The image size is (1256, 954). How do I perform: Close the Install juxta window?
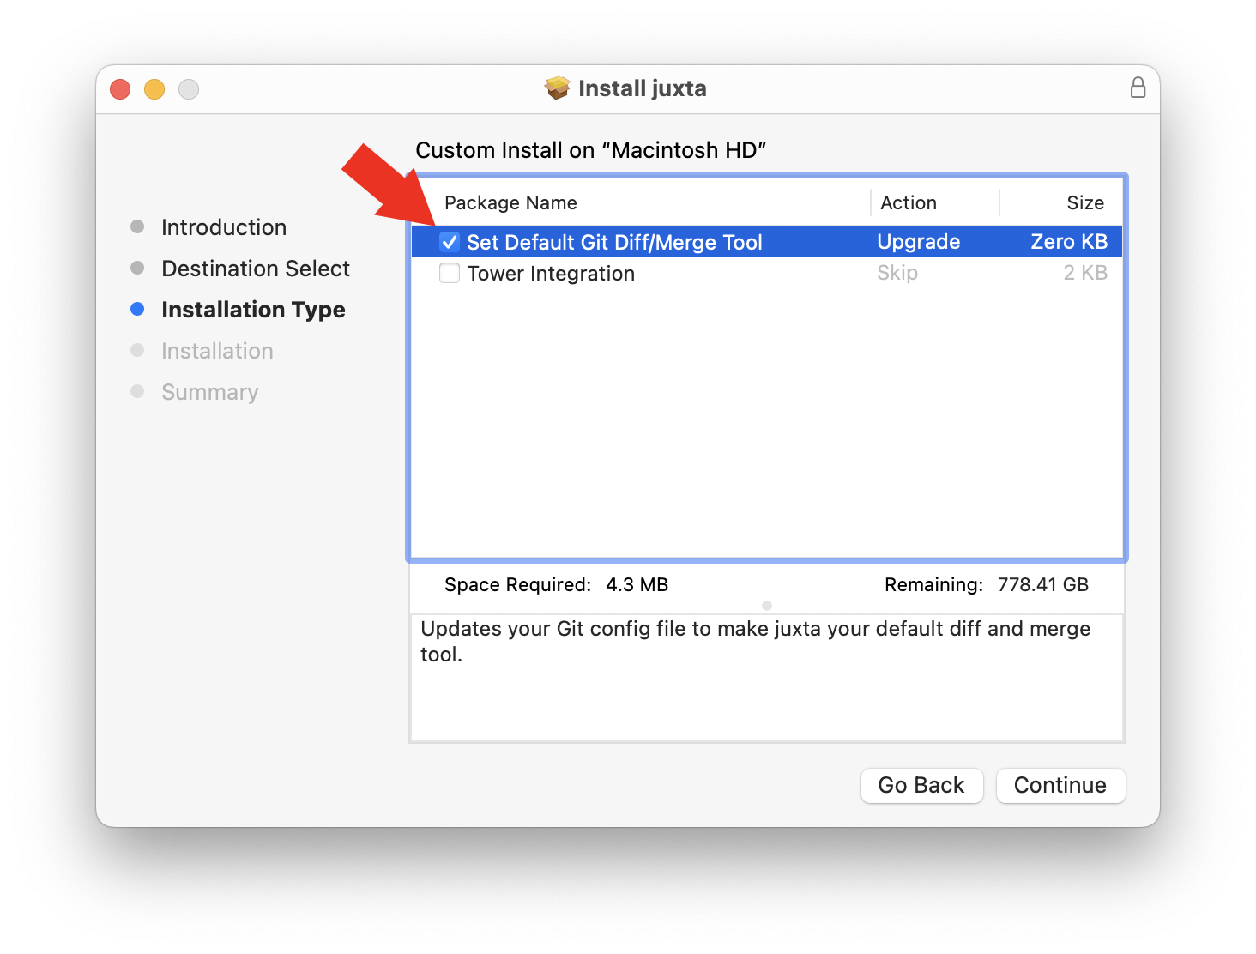tap(120, 88)
